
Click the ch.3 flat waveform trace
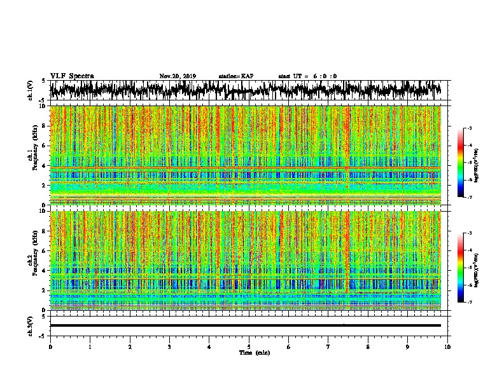click(245, 325)
